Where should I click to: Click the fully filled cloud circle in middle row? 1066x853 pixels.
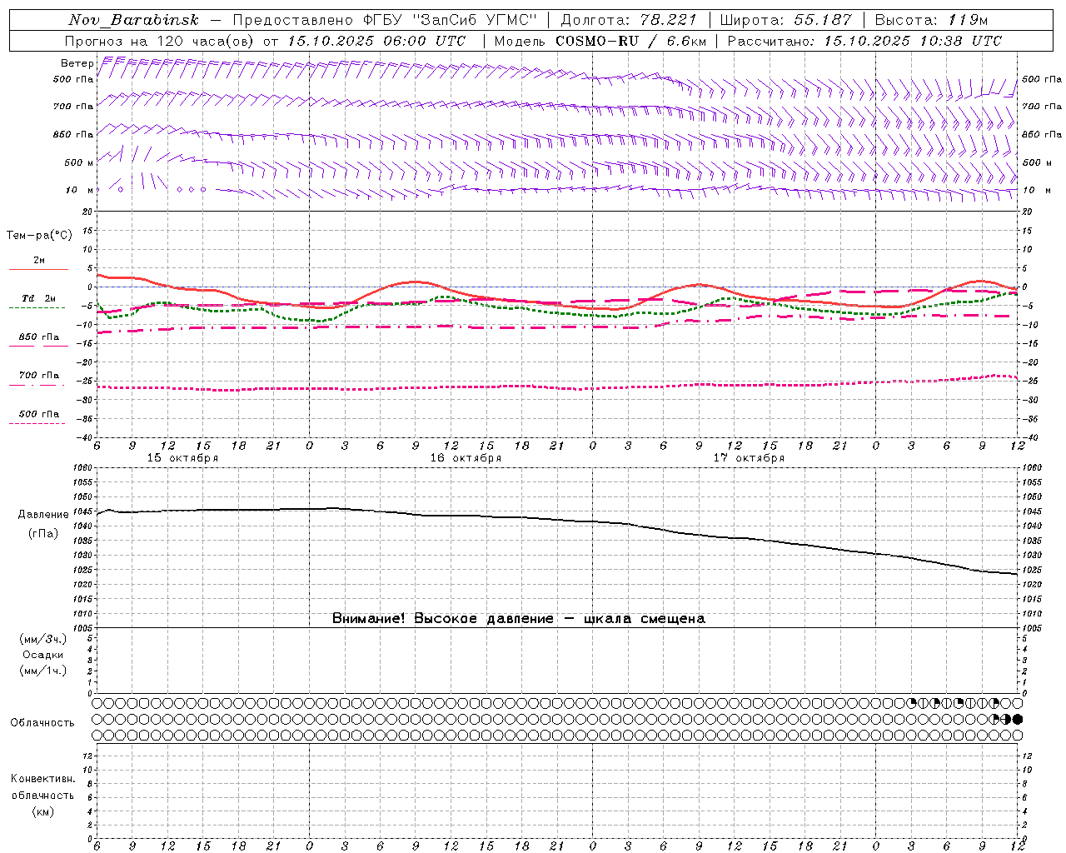[x=1018, y=719]
